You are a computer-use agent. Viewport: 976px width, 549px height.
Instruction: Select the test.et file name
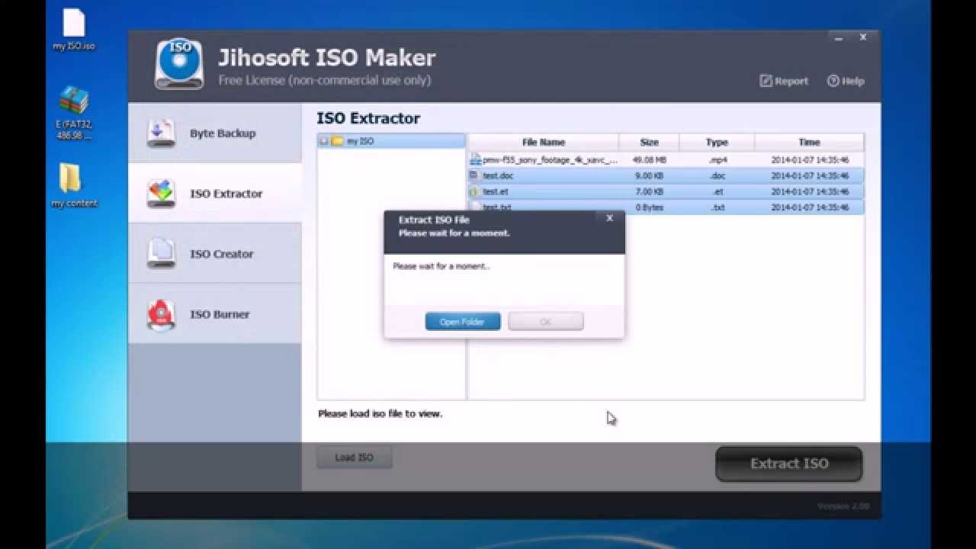(496, 192)
